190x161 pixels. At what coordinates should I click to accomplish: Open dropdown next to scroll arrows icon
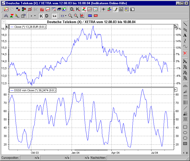(x=66, y=16)
